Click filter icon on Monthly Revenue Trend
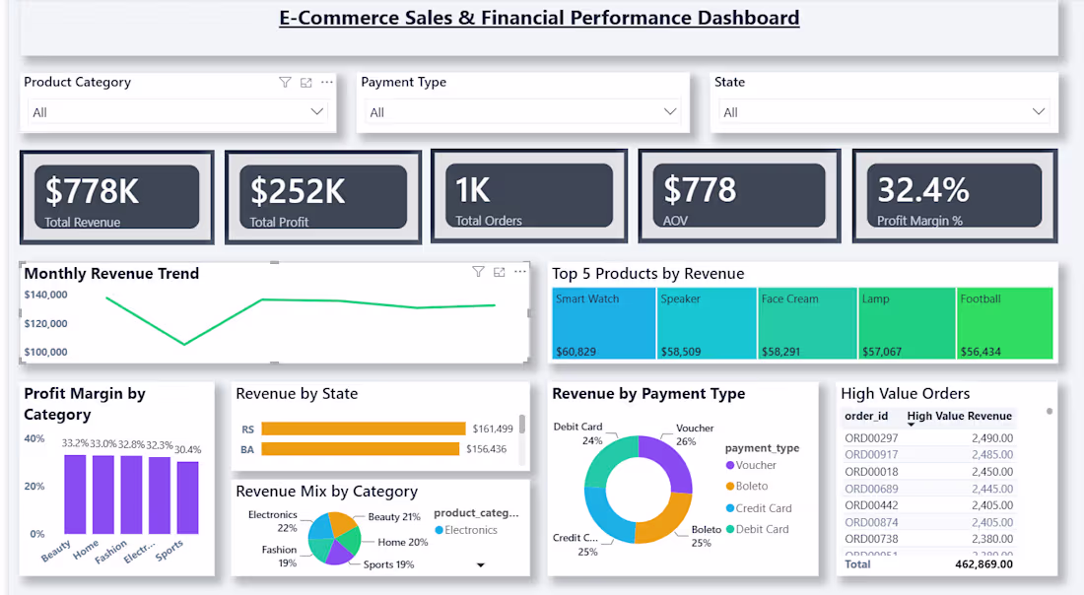 pyautogui.click(x=478, y=272)
